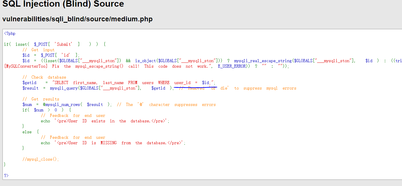Click the '$getid' variable in the SELECT assignment
The width and height of the screenshot is (402, 186).
point(29,83)
